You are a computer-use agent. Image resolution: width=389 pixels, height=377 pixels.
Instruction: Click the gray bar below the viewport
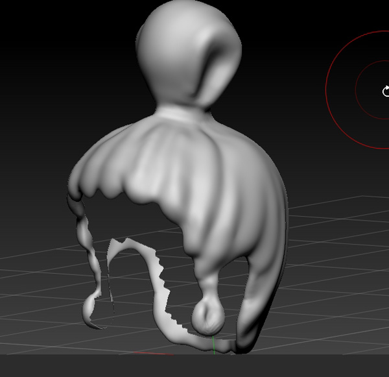click(x=194, y=367)
